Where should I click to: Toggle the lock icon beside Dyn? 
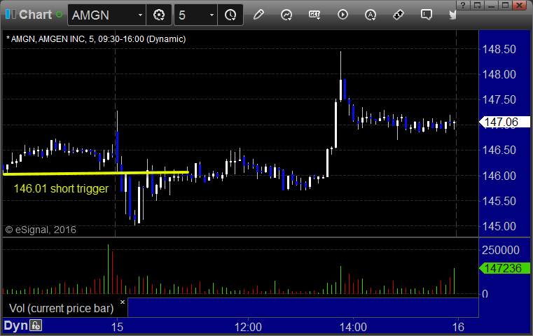point(36,325)
